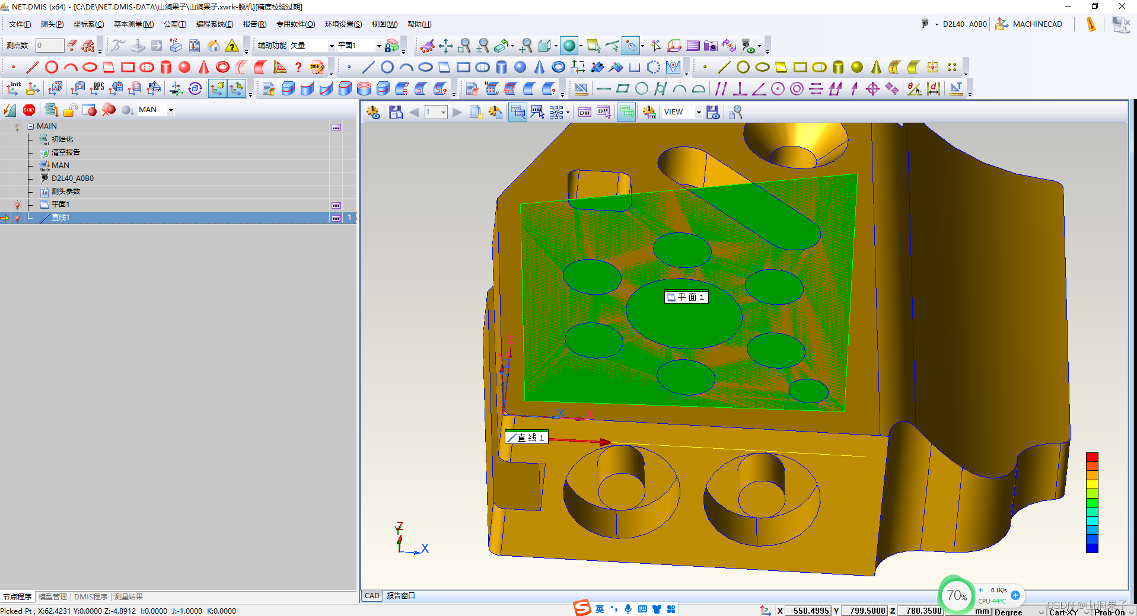Switch to the 报告窗口 tab
The image size is (1137, 616).
[x=400, y=596]
